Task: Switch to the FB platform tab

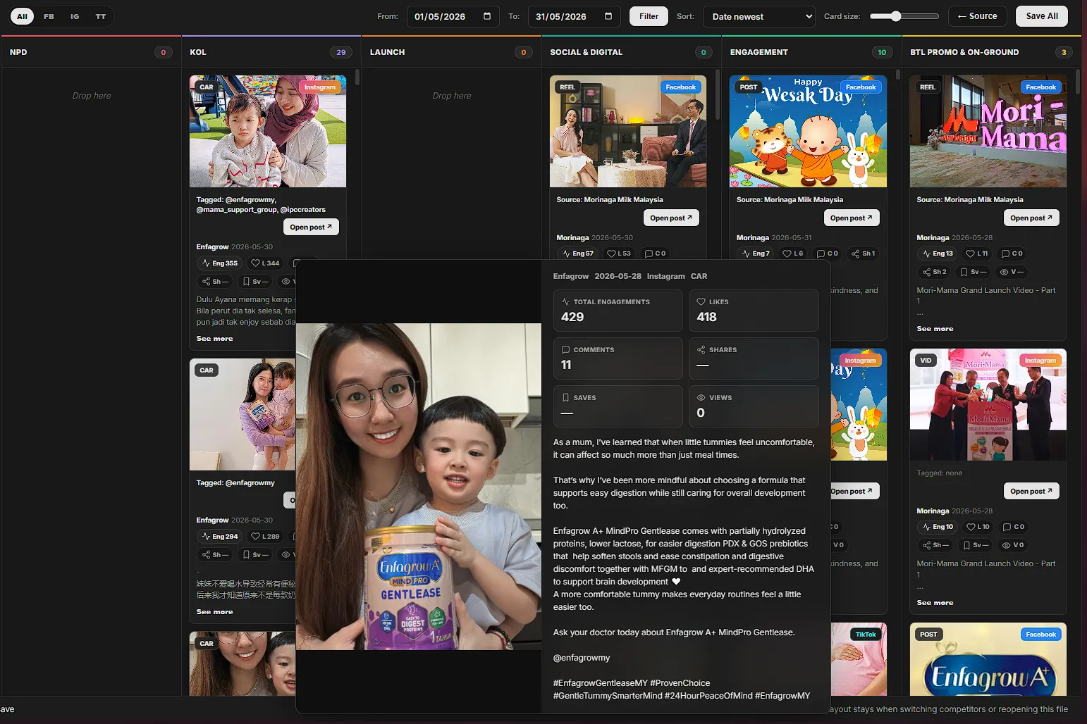Action: click(49, 16)
